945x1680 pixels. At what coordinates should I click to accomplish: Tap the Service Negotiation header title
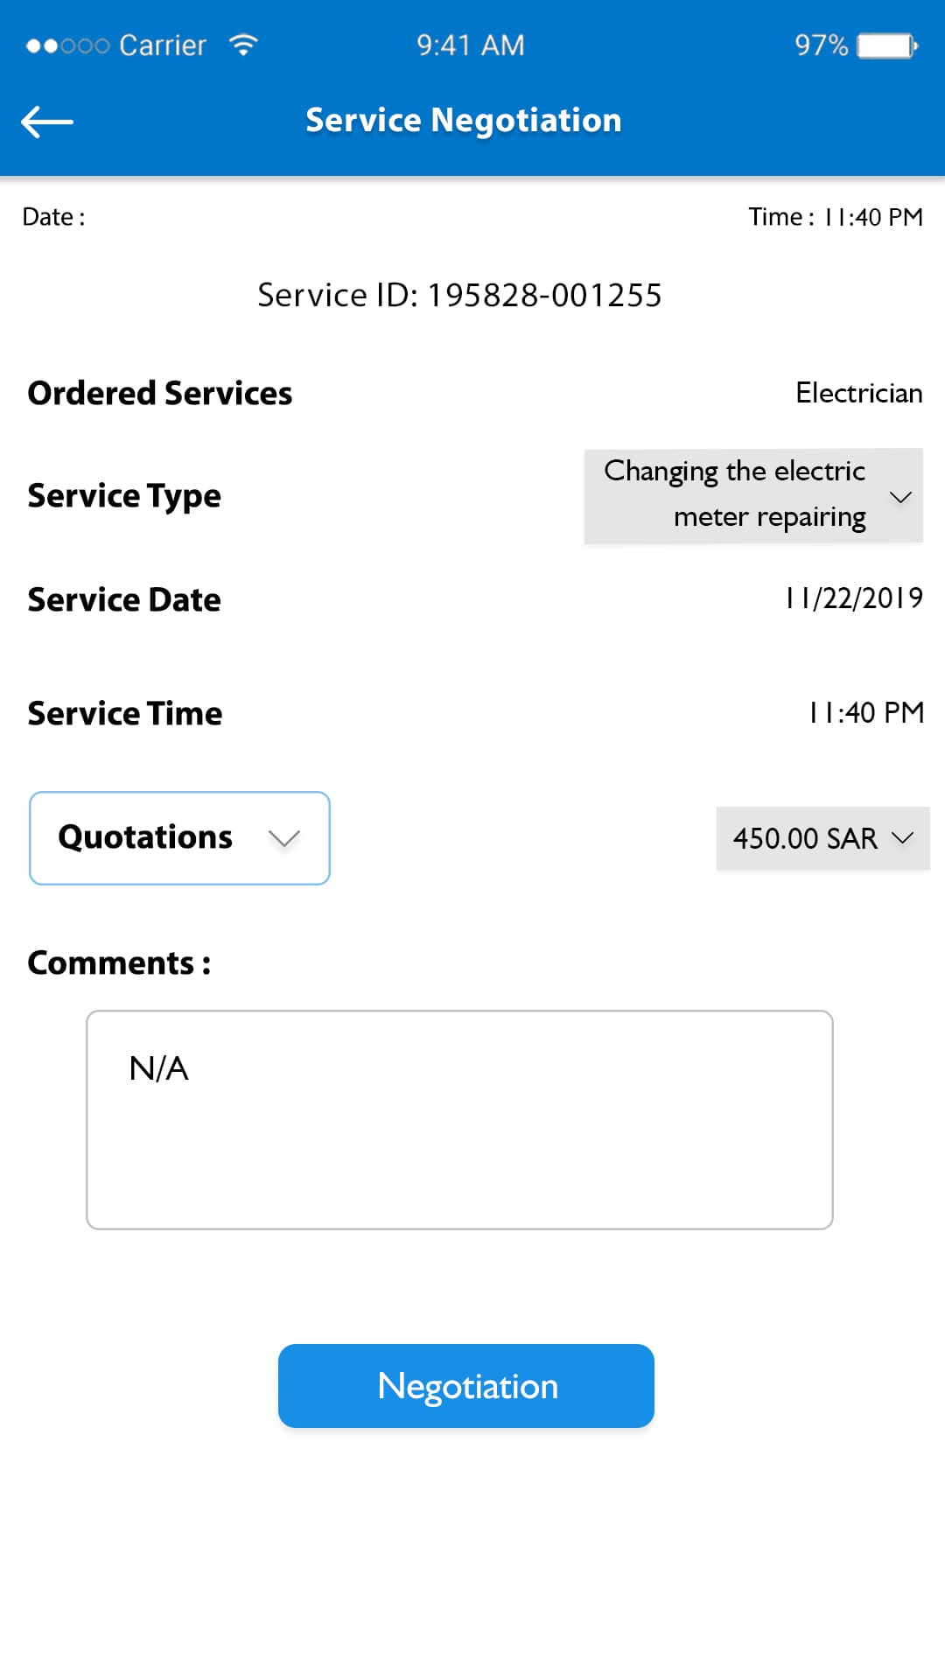464,121
